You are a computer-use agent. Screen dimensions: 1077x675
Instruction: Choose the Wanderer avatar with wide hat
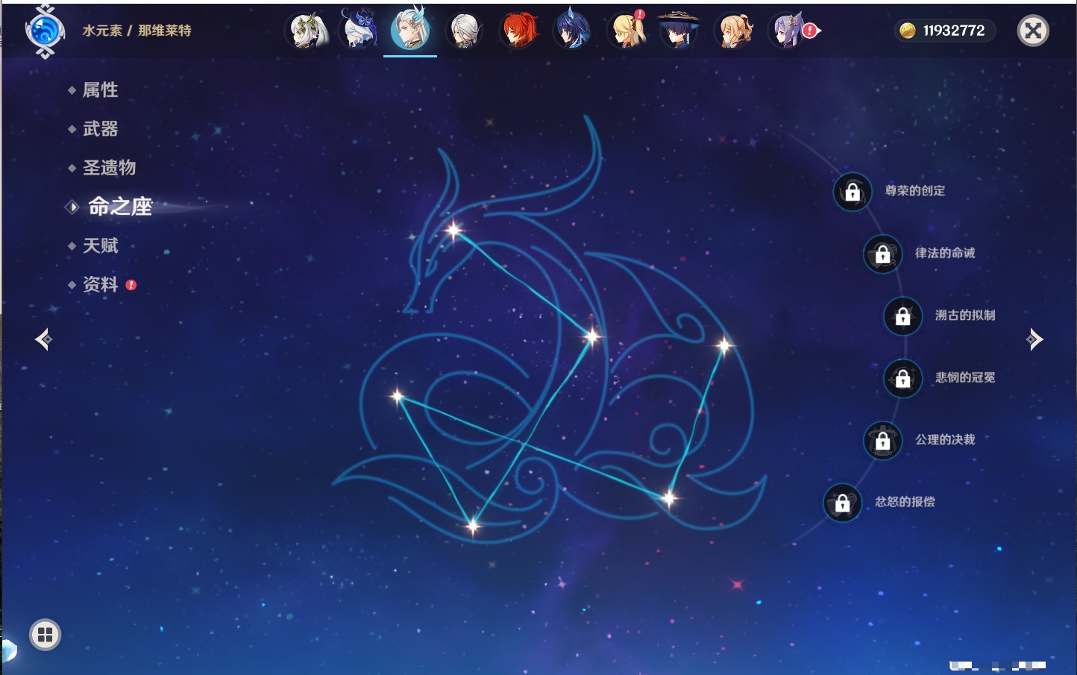[x=678, y=31]
